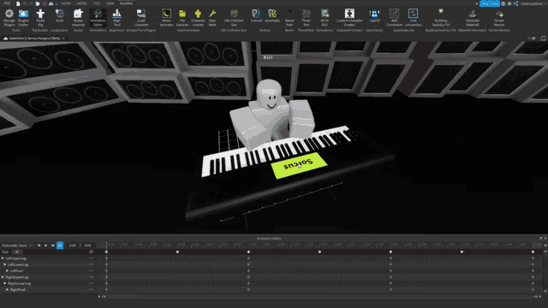Expand the RightFoot track

coord(8,290)
